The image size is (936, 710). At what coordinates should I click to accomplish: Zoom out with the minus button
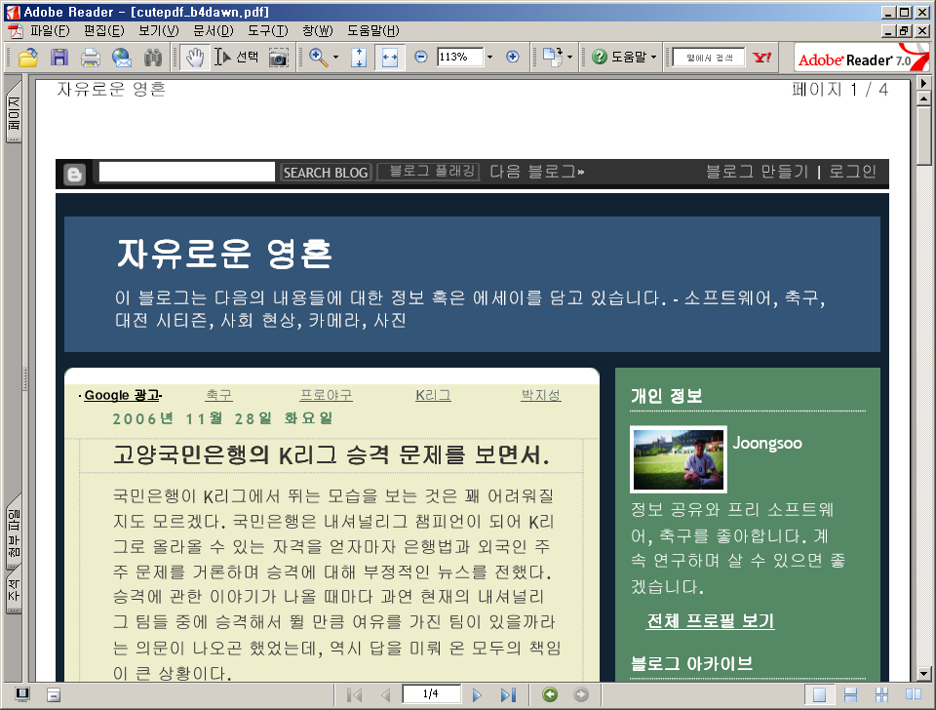tap(421, 57)
